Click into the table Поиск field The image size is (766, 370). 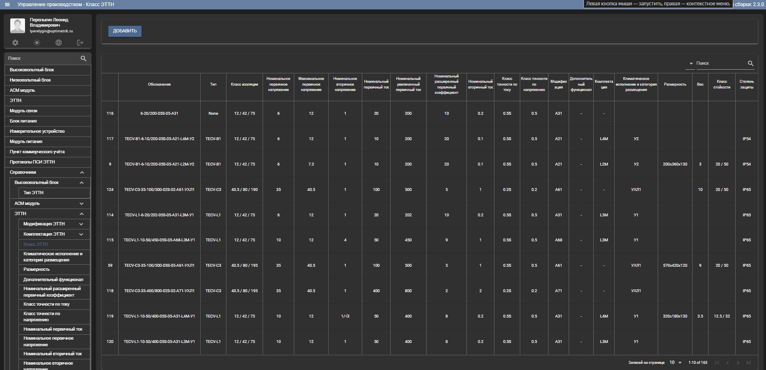point(720,64)
